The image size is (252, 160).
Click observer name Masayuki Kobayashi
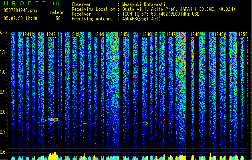click(144, 4)
